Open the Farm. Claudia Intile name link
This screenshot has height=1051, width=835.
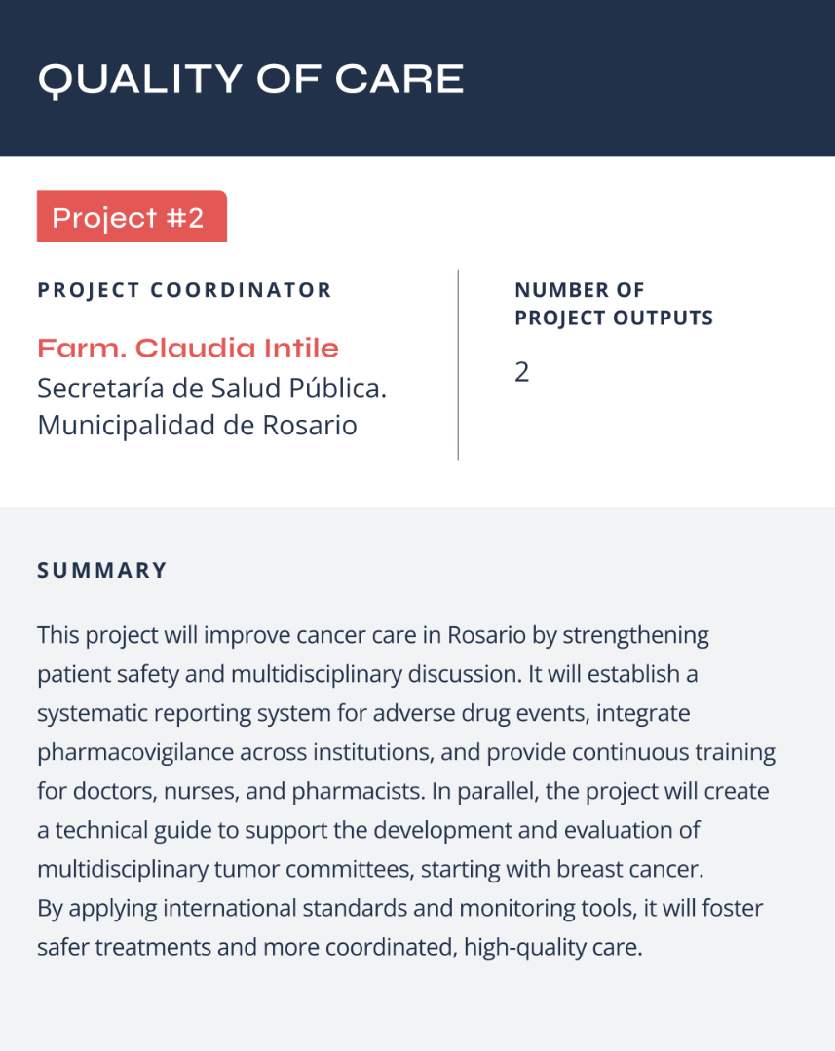(x=188, y=348)
